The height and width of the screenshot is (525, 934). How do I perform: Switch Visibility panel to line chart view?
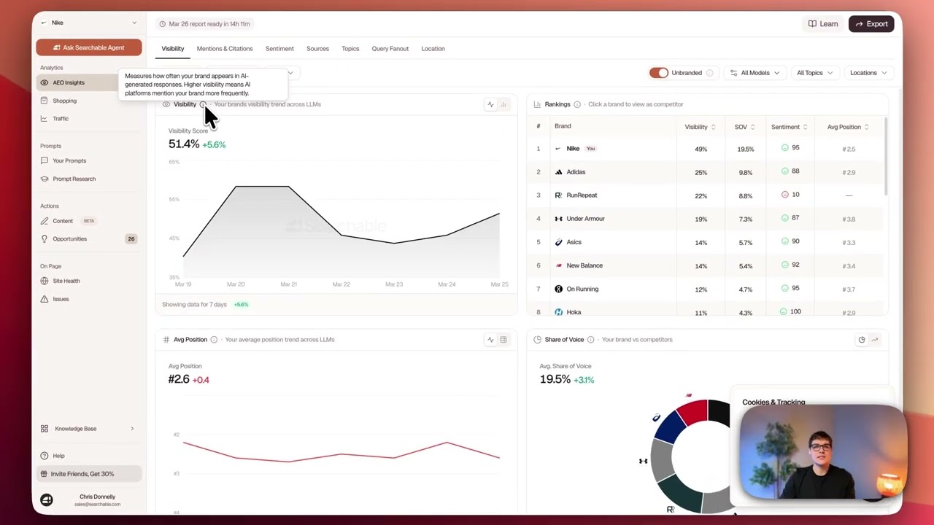[x=490, y=104]
